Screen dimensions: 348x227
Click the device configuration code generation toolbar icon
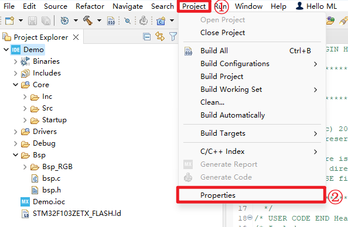point(144,20)
